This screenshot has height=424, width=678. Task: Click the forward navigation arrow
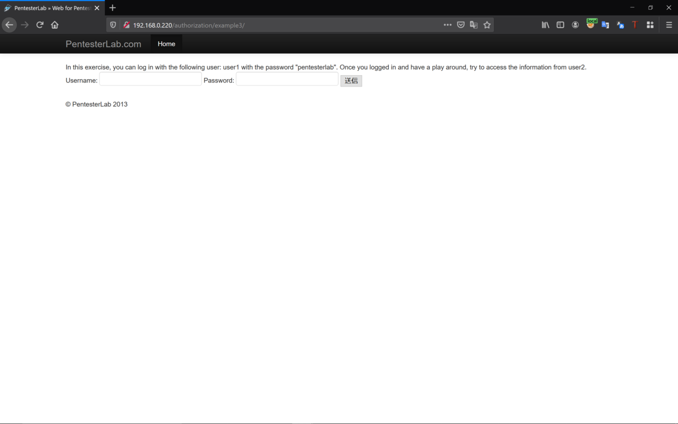click(x=25, y=25)
